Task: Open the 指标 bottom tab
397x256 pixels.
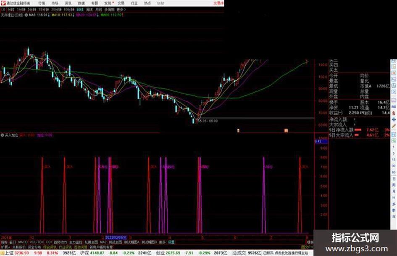Action: [x=4, y=242]
